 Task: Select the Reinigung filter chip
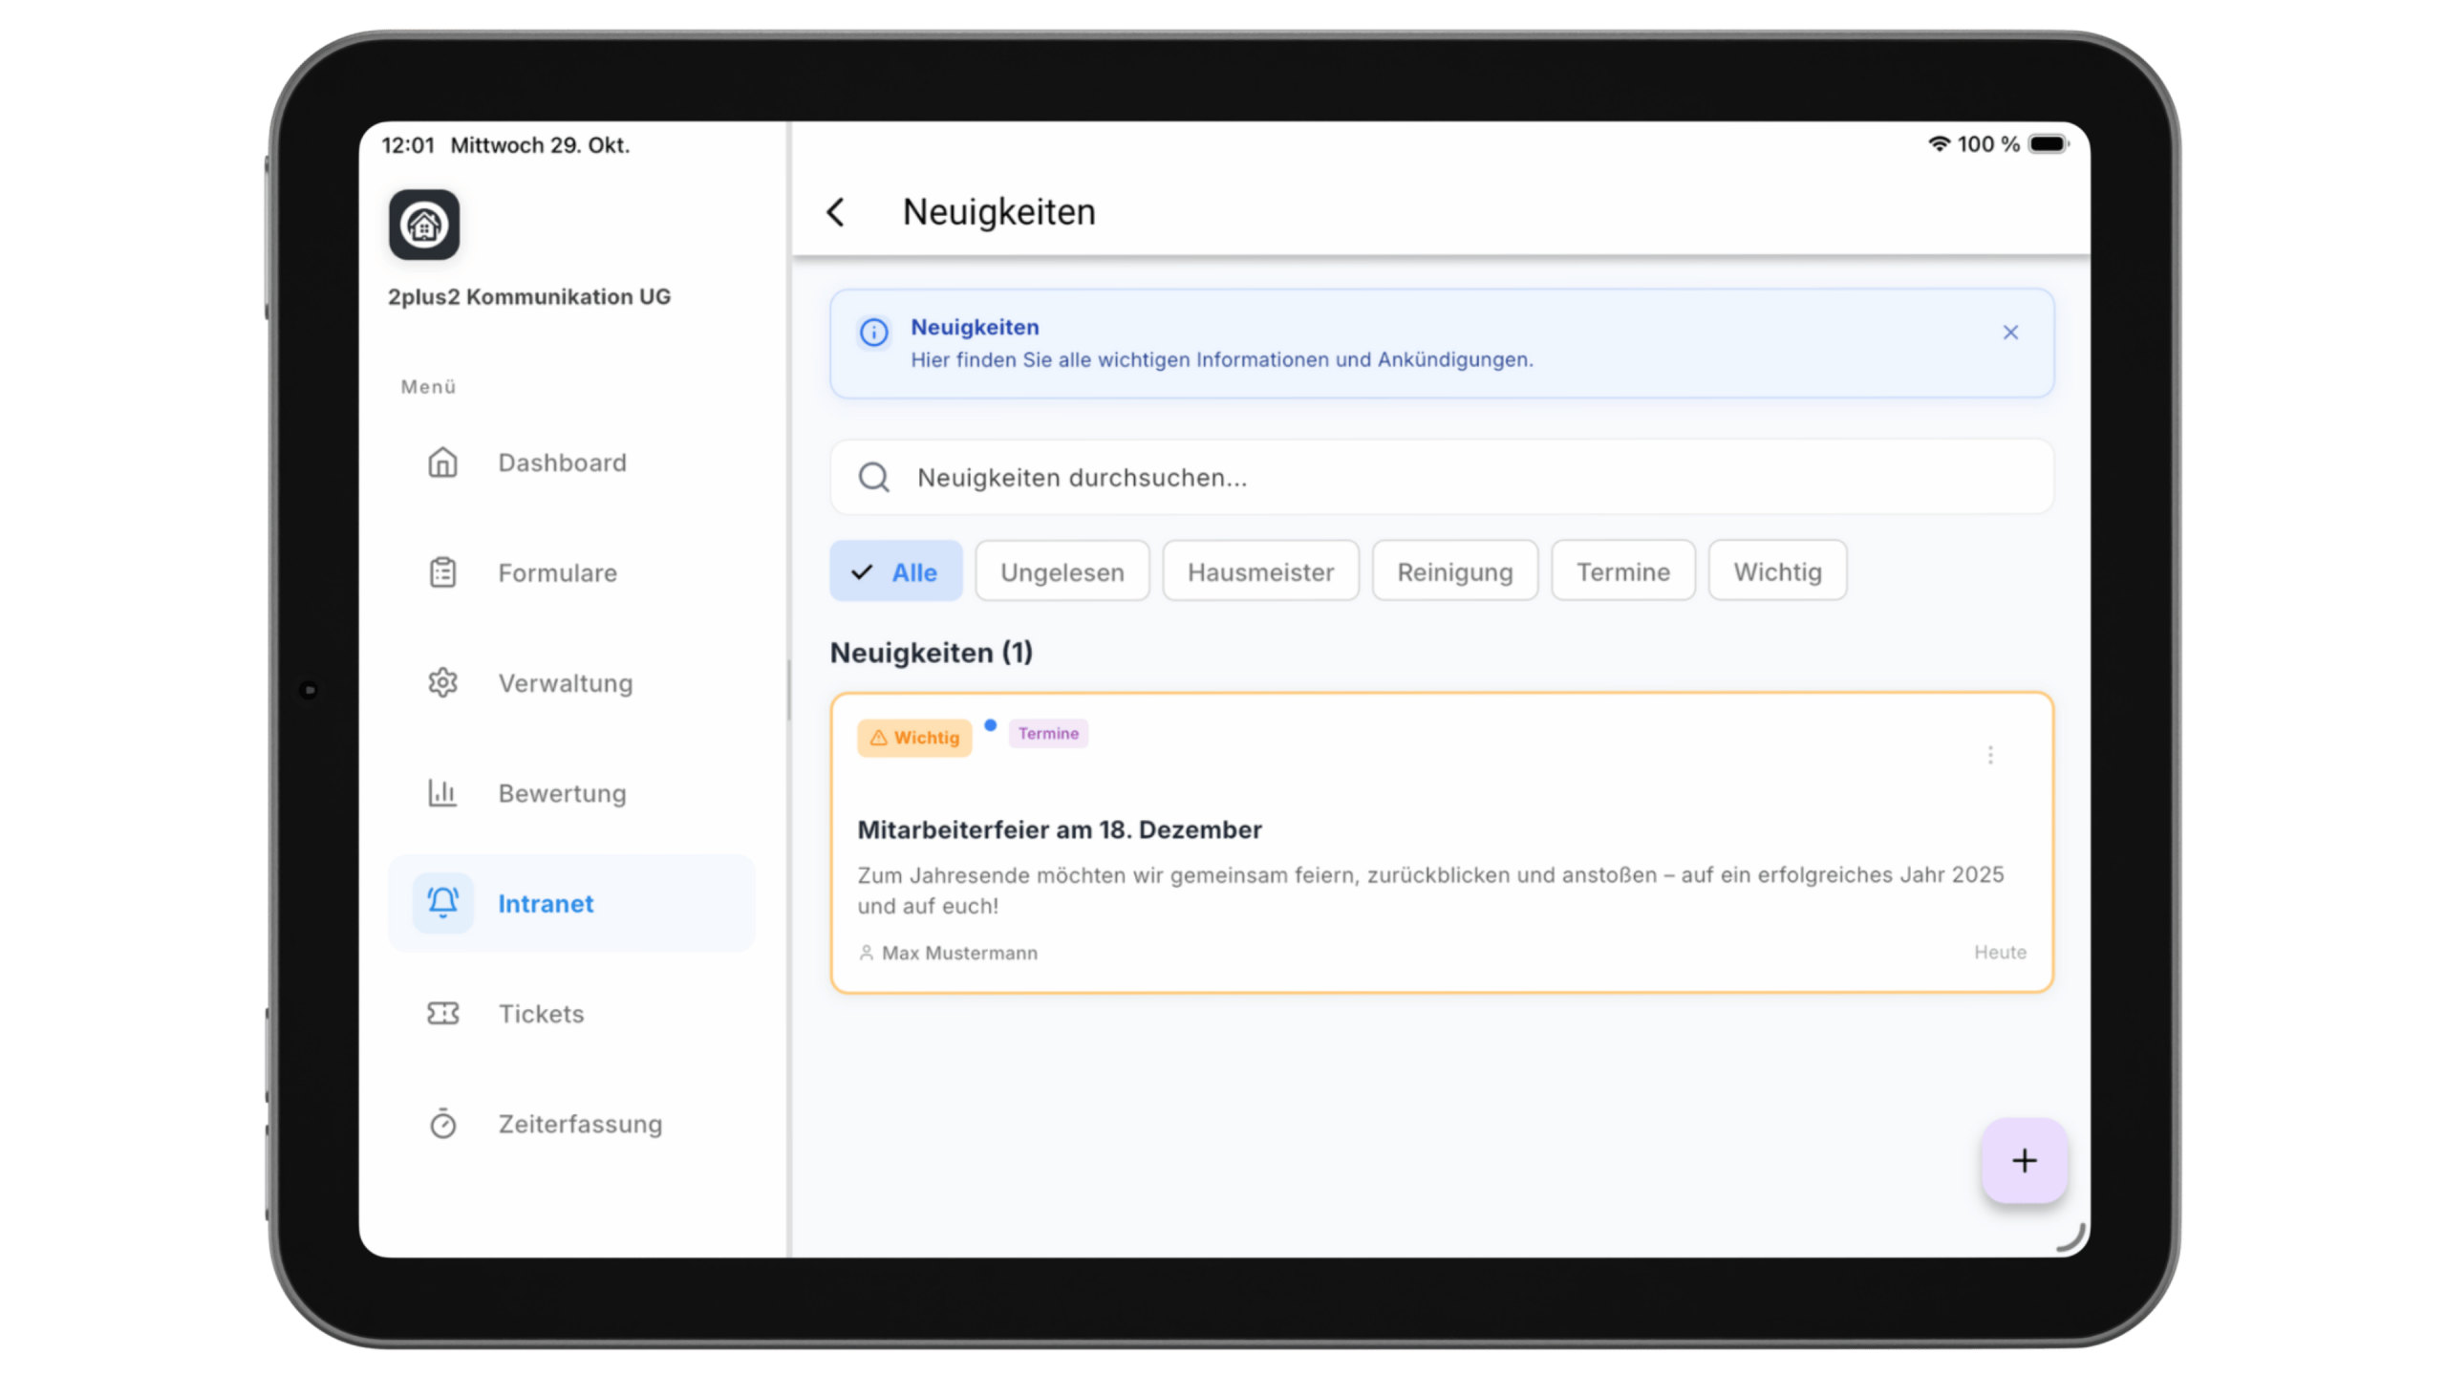point(1454,571)
